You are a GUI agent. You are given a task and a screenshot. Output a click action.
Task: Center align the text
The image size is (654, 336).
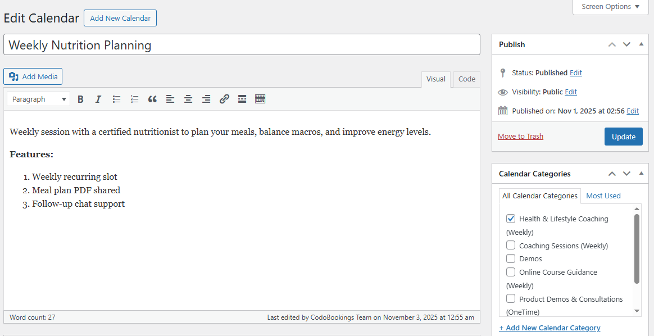tap(188, 99)
